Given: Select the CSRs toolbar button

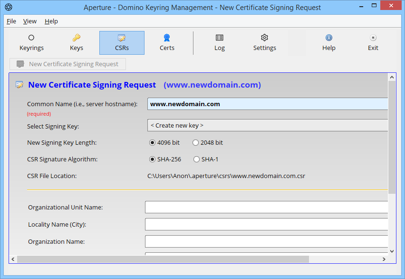Looking at the screenshot, I should (122, 43).
